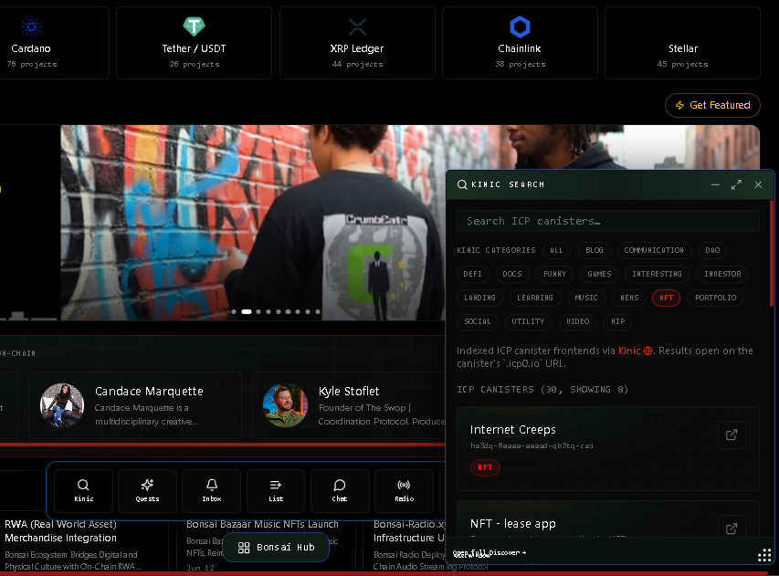Open Quests from the dock
Screen dimensions: 779x576
point(148,490)
